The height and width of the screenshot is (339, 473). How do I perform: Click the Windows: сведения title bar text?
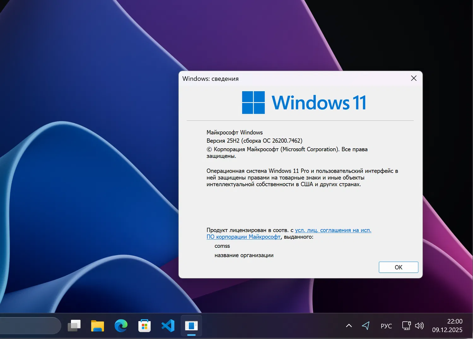point(211,78)
